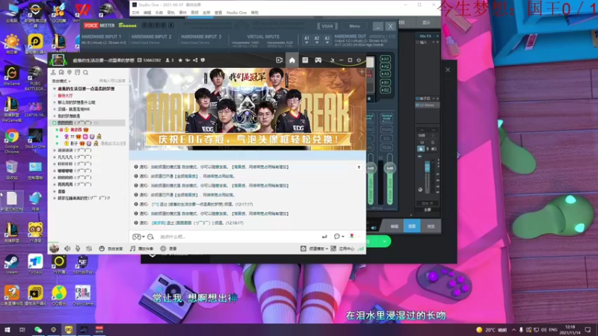This screenshot has width=598, height=336.
Task: Click the share icon next to the star
Action: [x=195, y=60]
